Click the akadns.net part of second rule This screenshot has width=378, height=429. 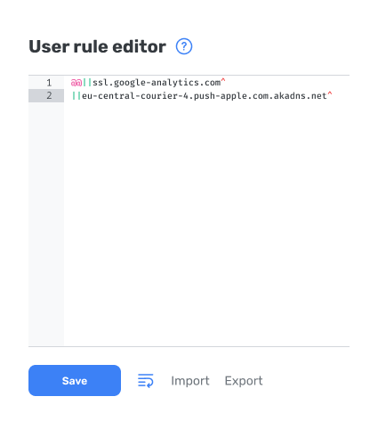pyautogui.click(x=300, y=96)
